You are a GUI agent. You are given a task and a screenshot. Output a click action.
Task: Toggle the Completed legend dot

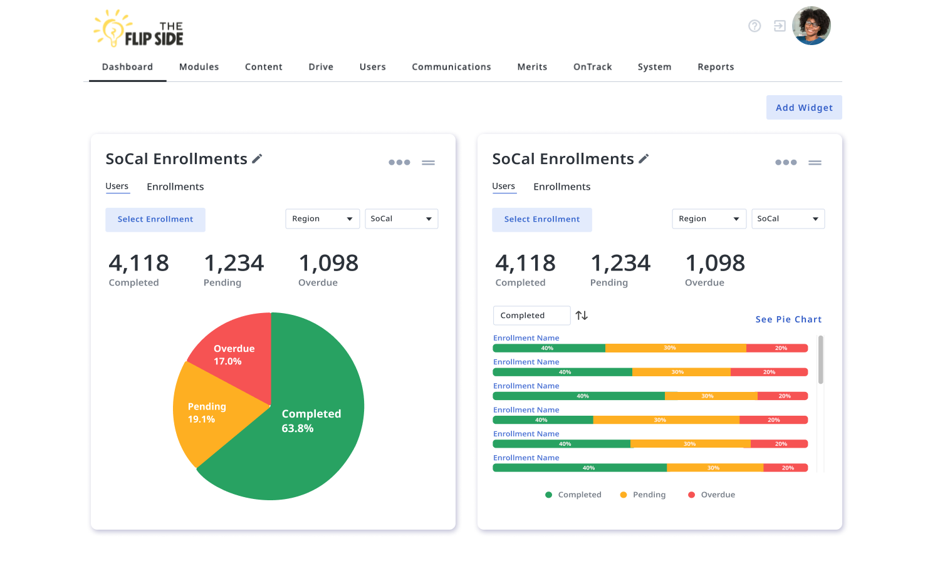coord(548,495)
